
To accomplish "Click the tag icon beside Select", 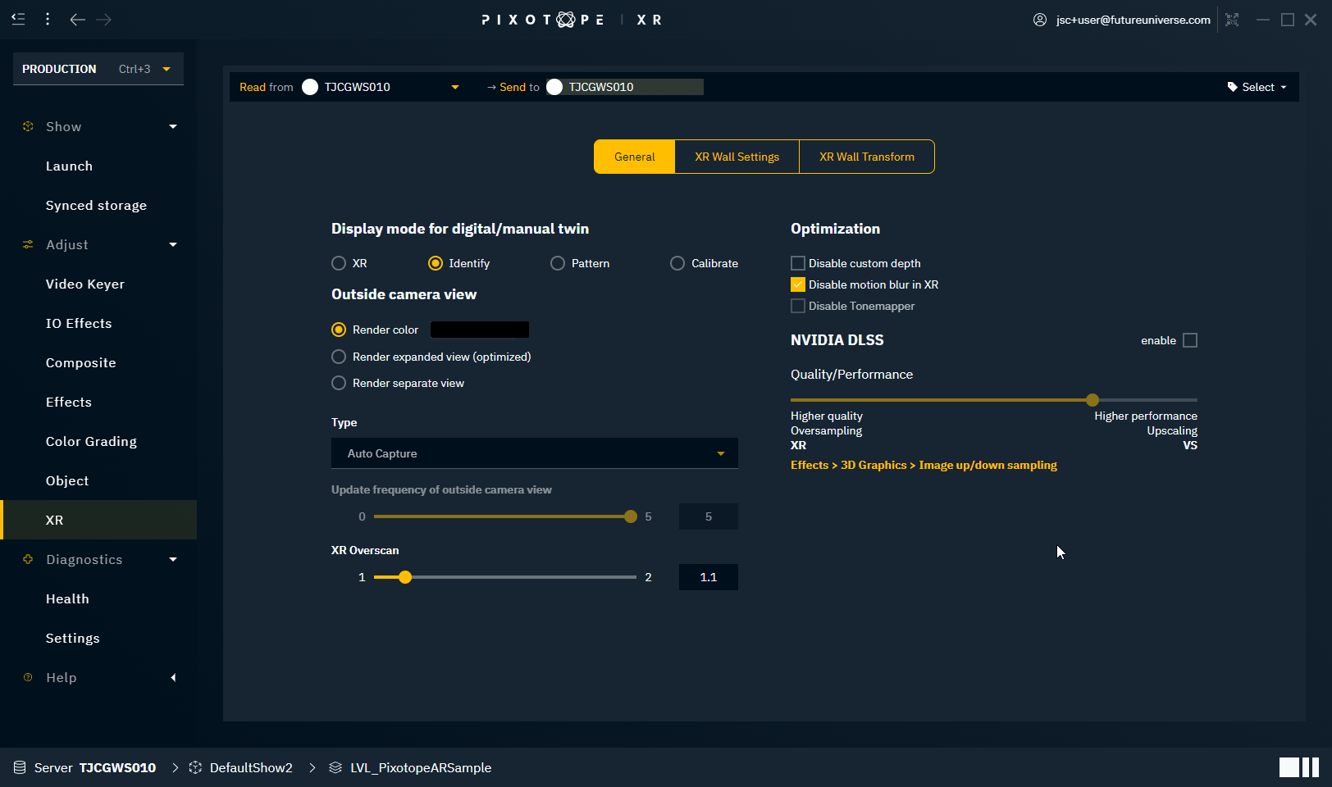I will pos(1232,87).
